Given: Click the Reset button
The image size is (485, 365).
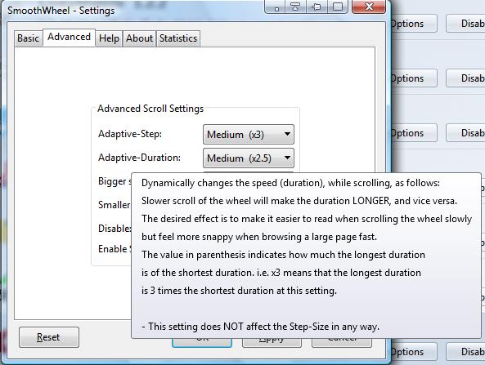Looking at the screenshot, I should pos(49,337).
